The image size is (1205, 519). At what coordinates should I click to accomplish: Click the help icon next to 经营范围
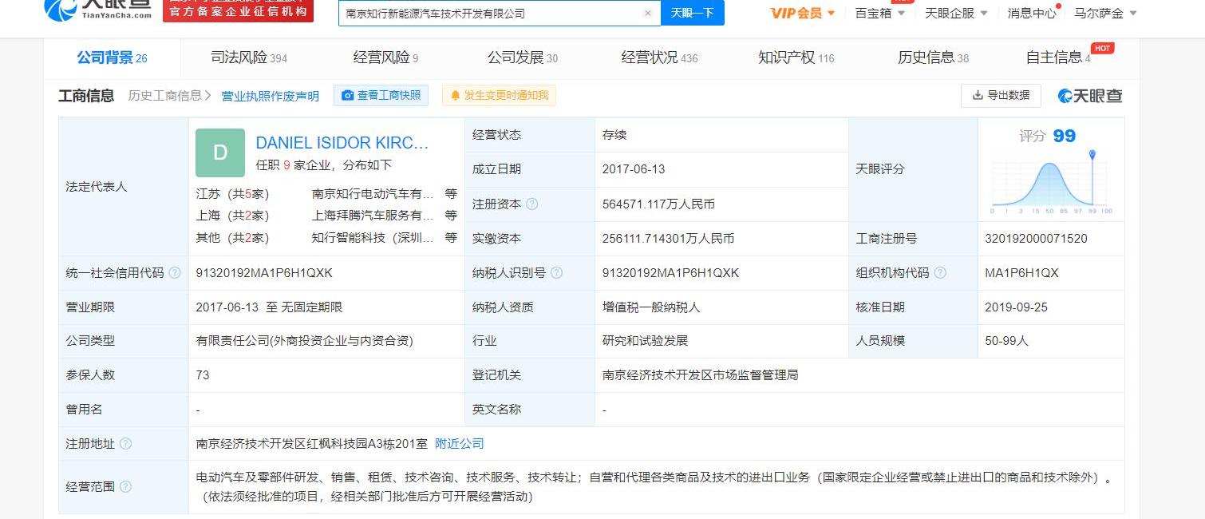coord(125,487)
